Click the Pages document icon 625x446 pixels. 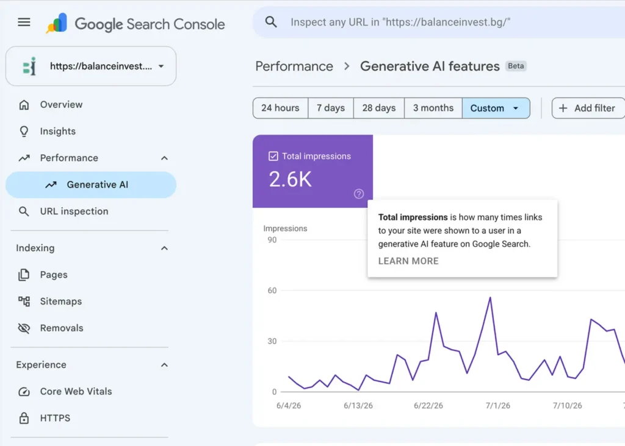pyautogui.click(x=24, y=275)
